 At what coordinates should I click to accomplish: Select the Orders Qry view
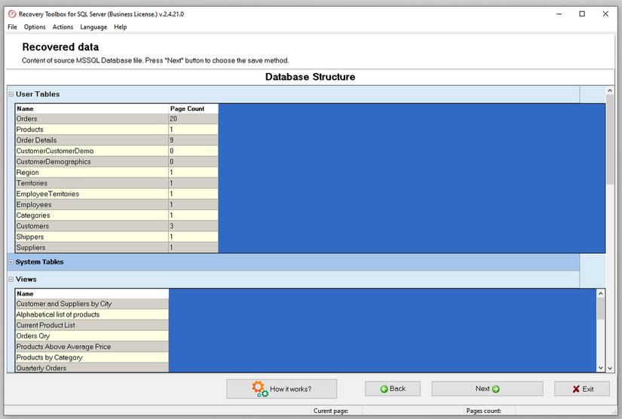(x=92, y=336)
